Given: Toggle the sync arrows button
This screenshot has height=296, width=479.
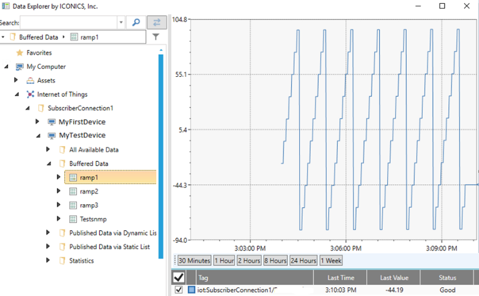Looking at the screenshot, I should coord(156,22).
